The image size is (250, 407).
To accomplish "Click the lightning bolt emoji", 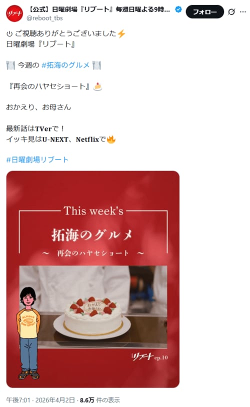I will [121, 33].
